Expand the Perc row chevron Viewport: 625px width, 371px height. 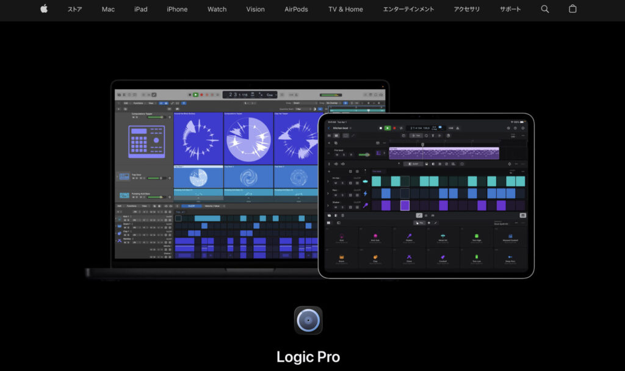328,193
